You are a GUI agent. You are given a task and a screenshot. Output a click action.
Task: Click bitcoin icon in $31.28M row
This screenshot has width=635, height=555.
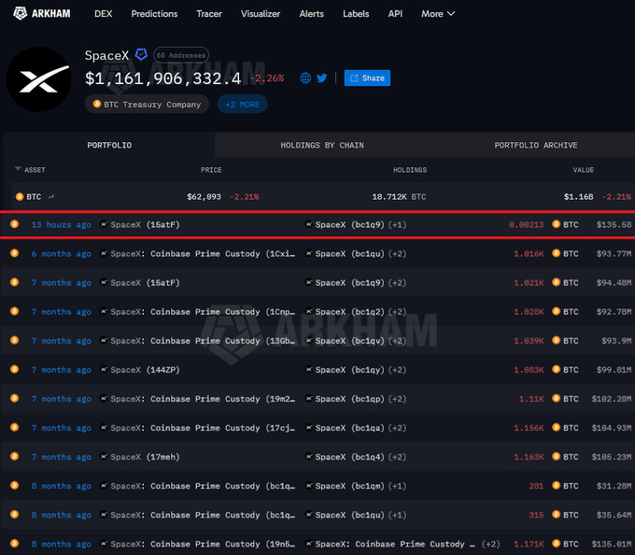pos(15,485)
